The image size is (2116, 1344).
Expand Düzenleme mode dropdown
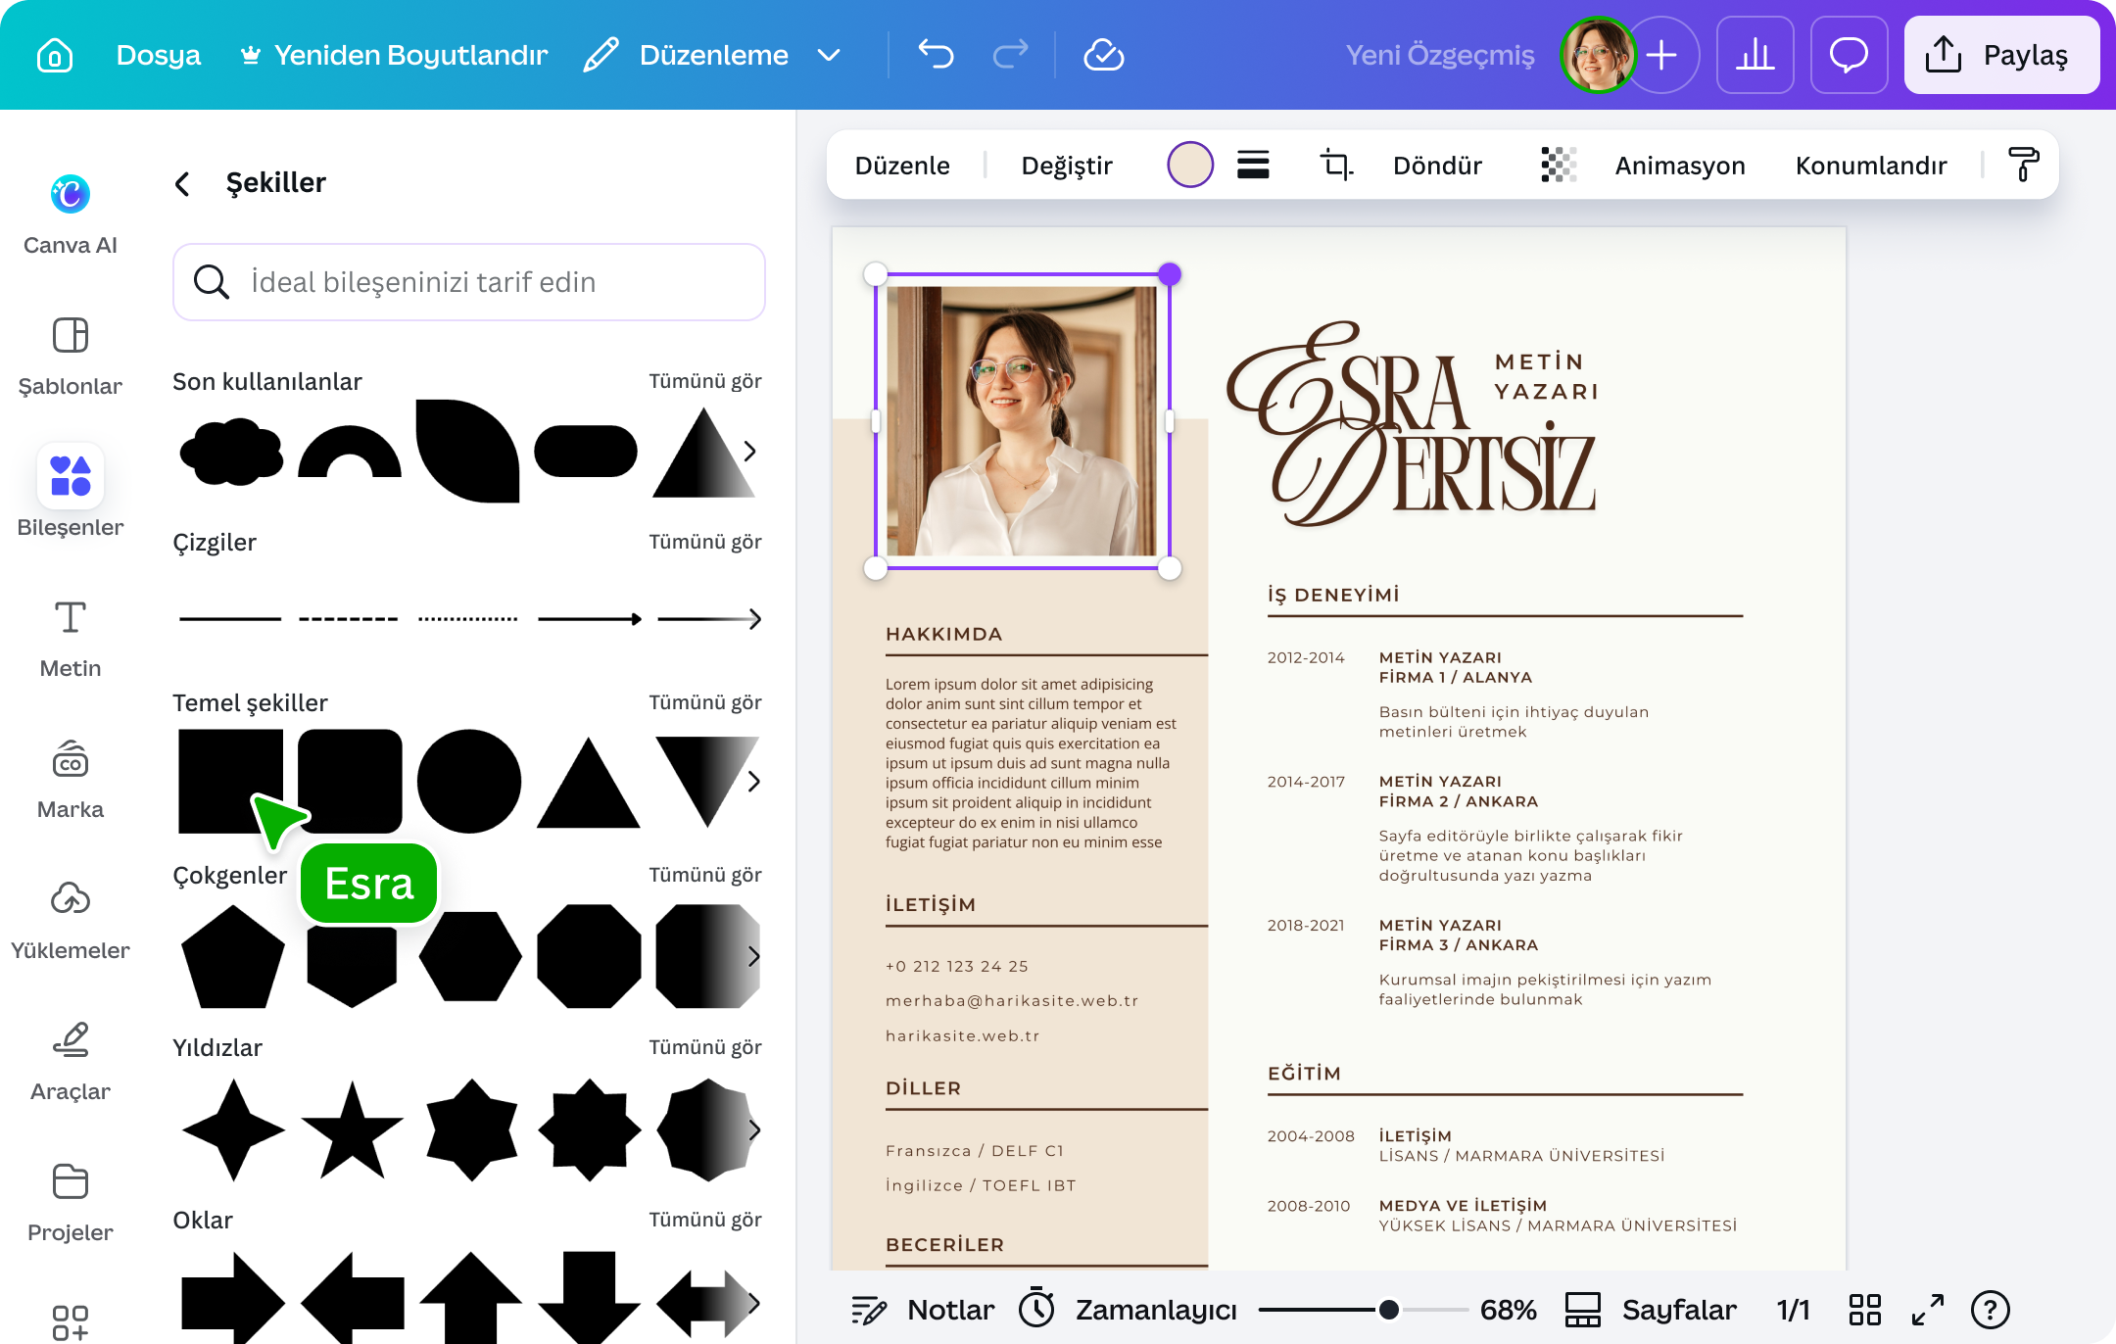pyautogui.click(x=829, y=55)
